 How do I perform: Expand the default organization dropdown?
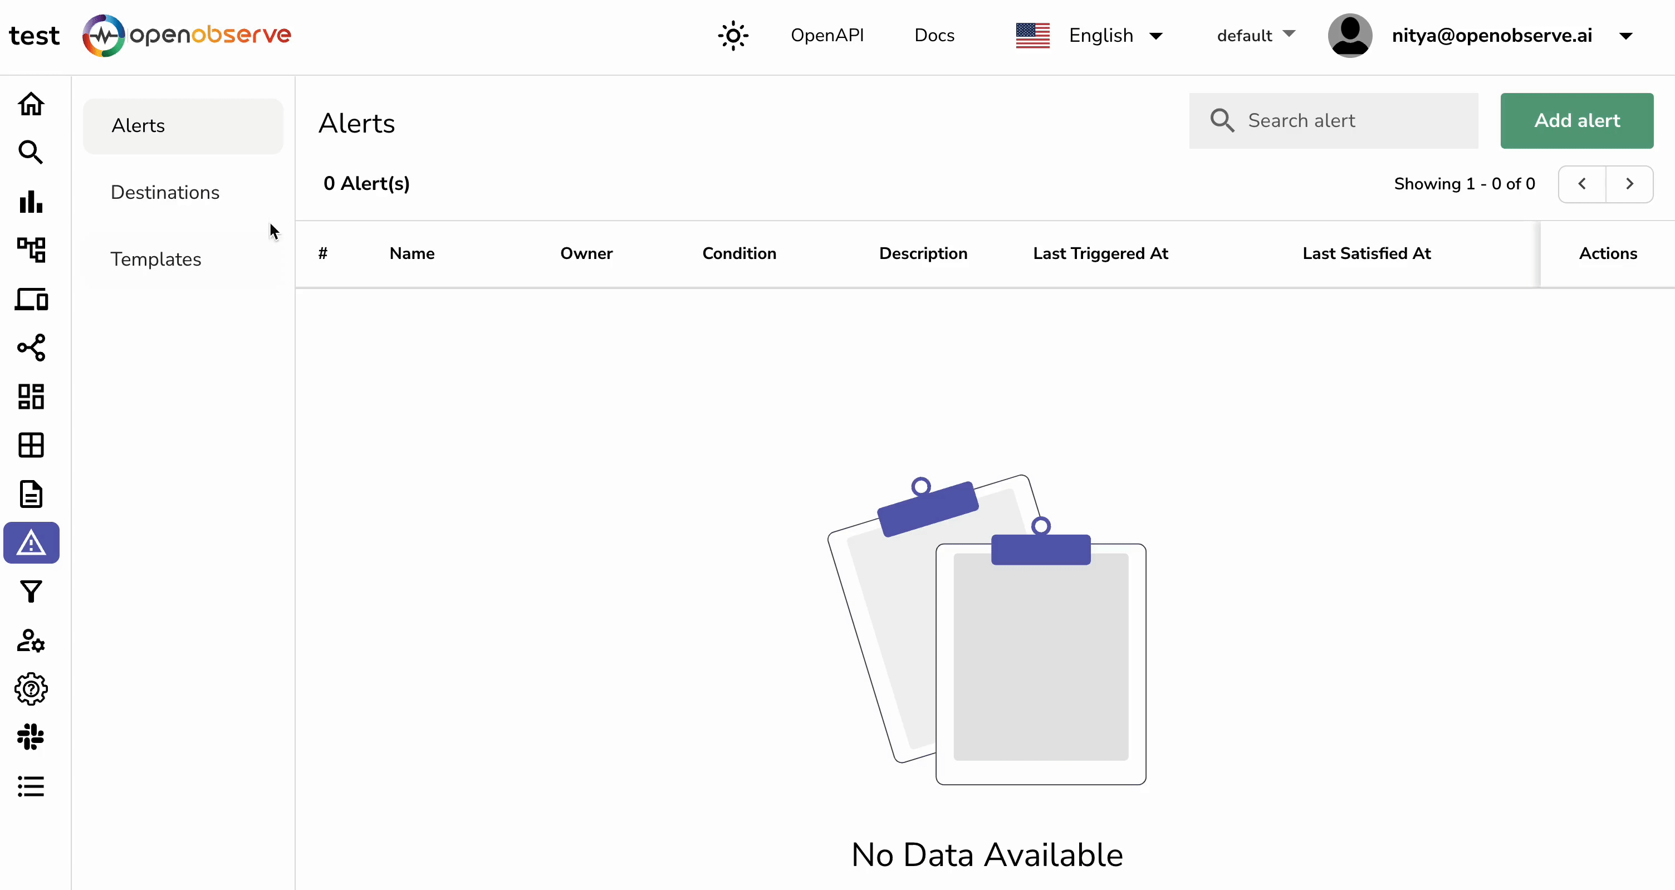[1253, 35]
